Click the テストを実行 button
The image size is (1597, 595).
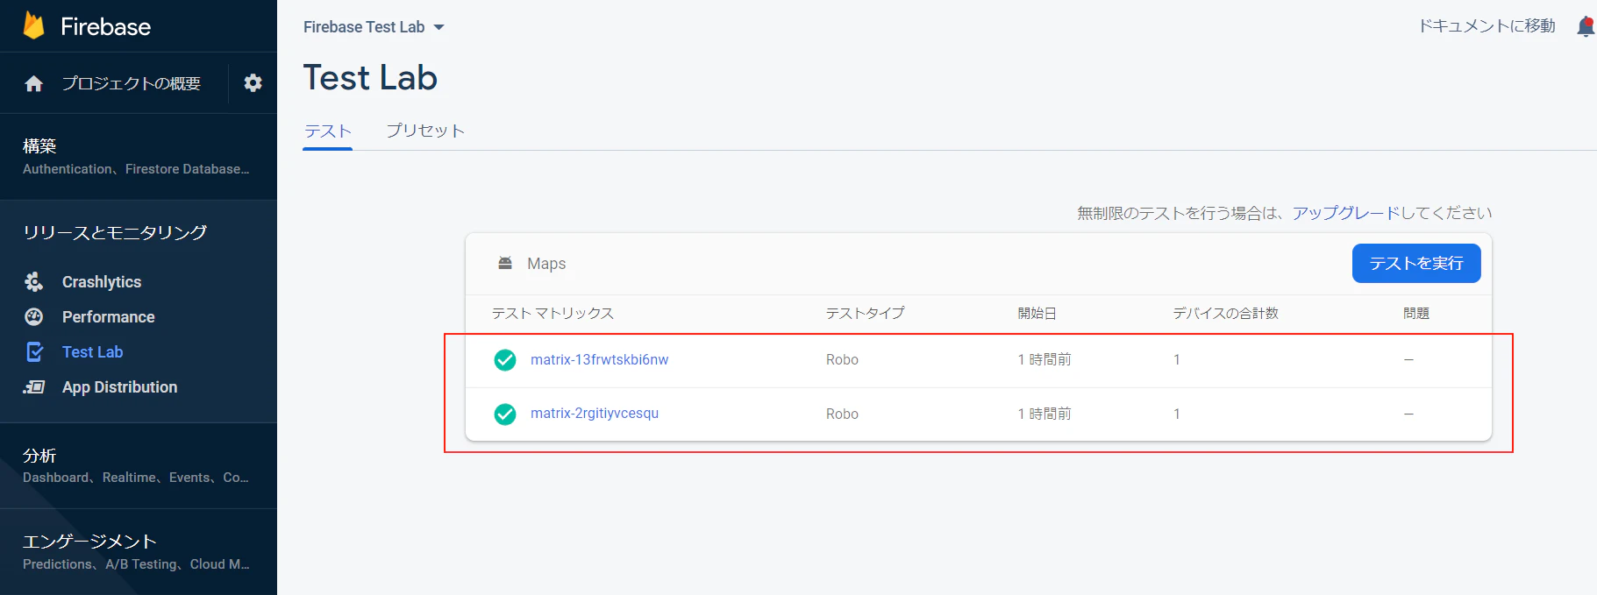click(1416, 263)
